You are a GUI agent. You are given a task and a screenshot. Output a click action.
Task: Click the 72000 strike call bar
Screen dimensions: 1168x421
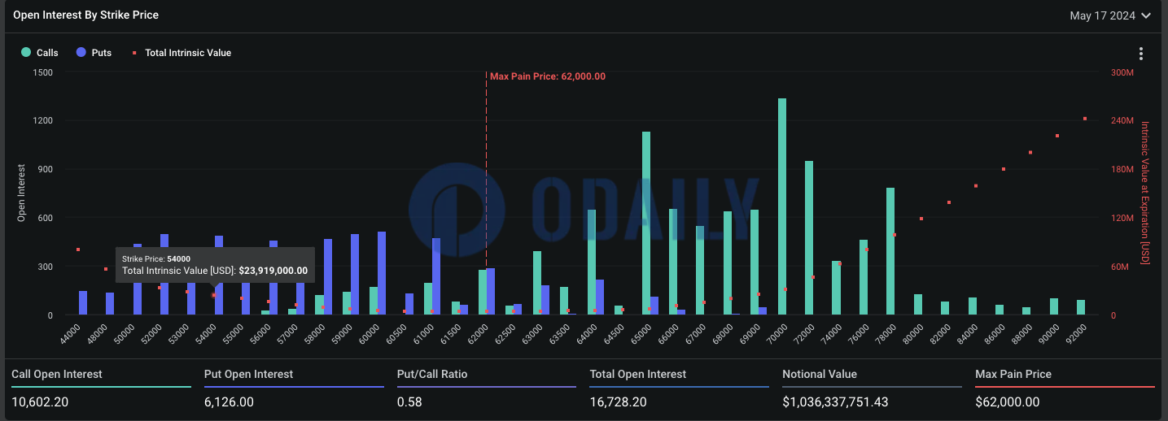click(809, 237)
